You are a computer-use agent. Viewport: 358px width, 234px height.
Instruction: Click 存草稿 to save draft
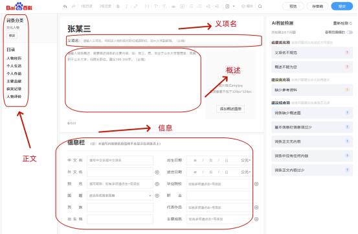318,6
